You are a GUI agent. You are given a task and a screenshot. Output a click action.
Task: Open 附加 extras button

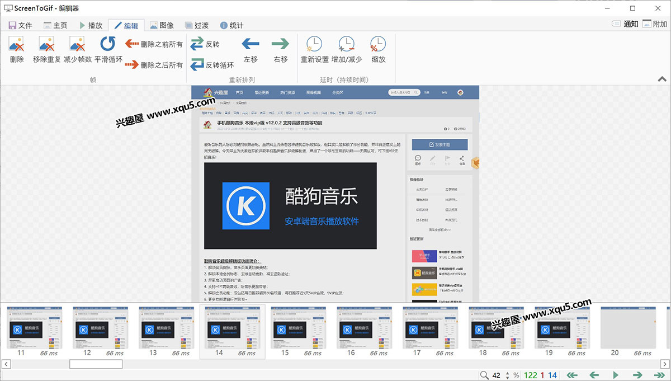[x=654, y=24]
